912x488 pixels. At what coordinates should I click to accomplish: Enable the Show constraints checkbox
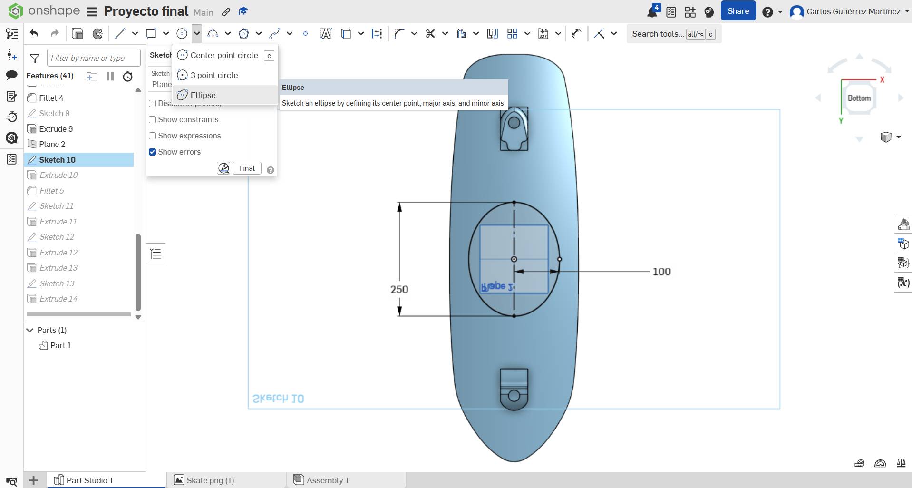point(153,120)
